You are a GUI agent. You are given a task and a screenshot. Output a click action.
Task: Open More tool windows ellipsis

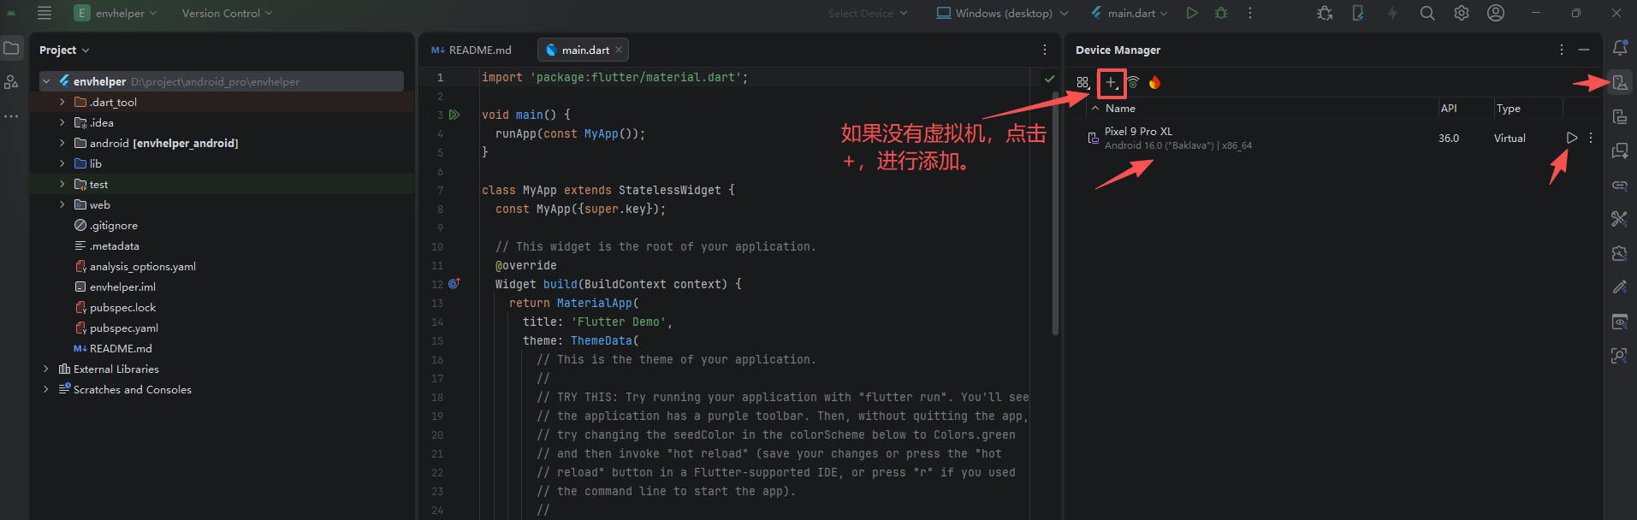[x=11, y=115]
